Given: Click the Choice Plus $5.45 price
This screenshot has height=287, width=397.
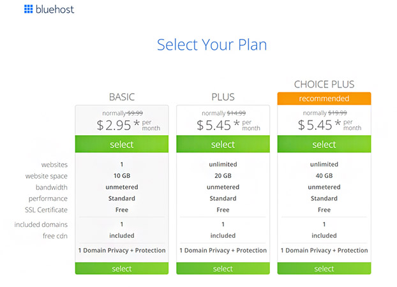Looking at the screenshot, I should 329,125.
